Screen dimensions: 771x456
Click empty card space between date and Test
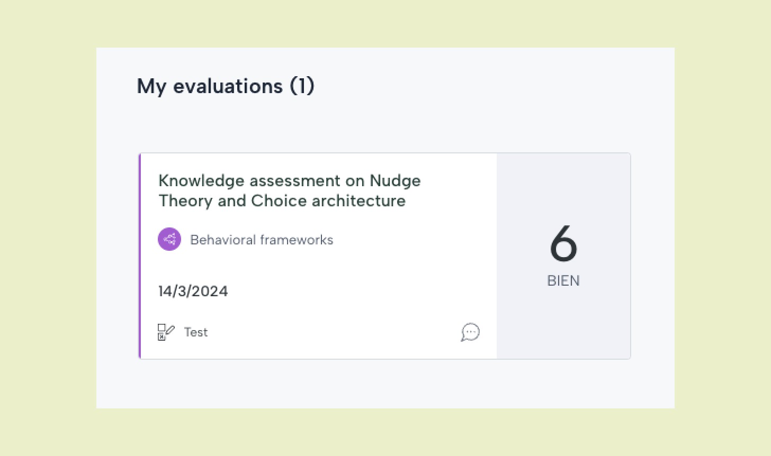click(318, 312)
